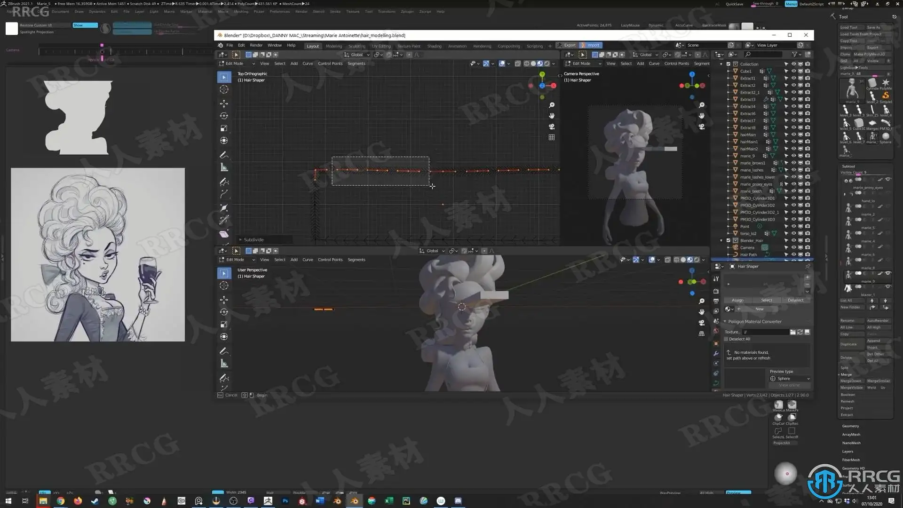Image resolution: width=903 pixels, height=508 pixels.
Task: Check the Deselect All checkbox
Action: 726,339
